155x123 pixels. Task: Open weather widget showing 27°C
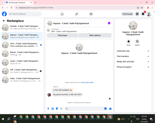tap(121, 119)
